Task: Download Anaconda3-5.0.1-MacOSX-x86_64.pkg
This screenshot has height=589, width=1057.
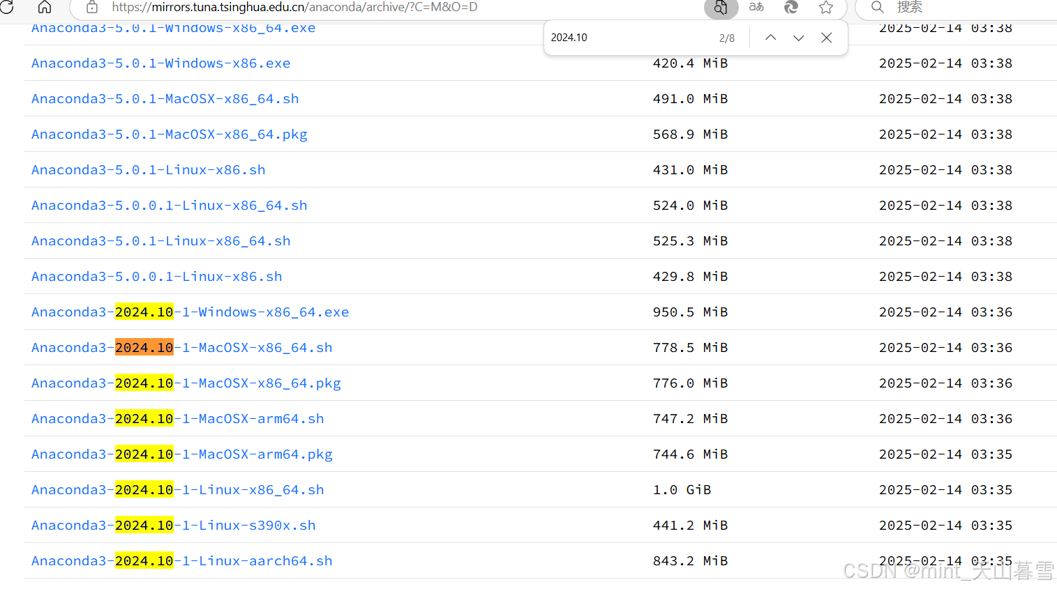Action: tap(169, 135)
